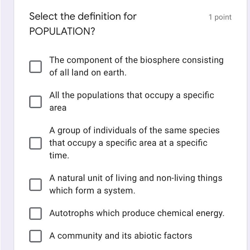250x250 pixels.
Task: Click the 'Select the definition for' question title
Action: [x=83, y=16]
